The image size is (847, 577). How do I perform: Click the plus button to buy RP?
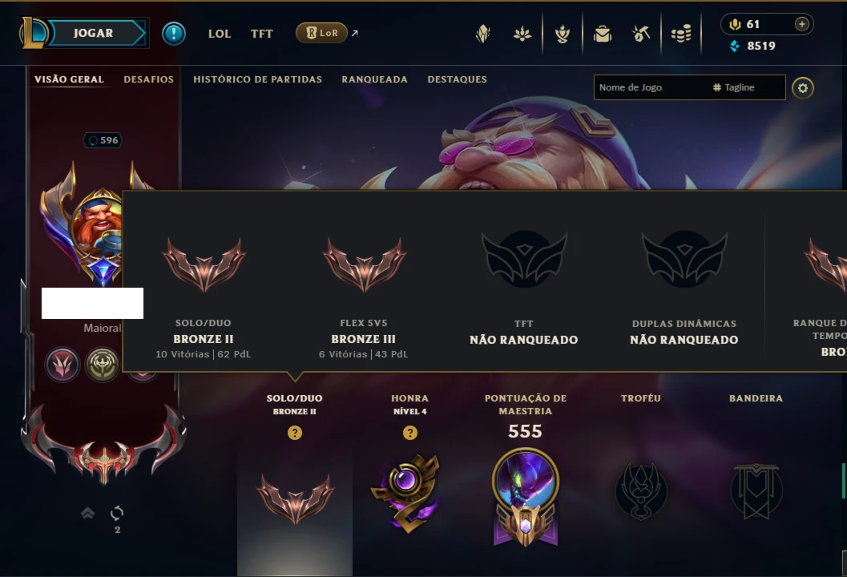pos(802,24)
